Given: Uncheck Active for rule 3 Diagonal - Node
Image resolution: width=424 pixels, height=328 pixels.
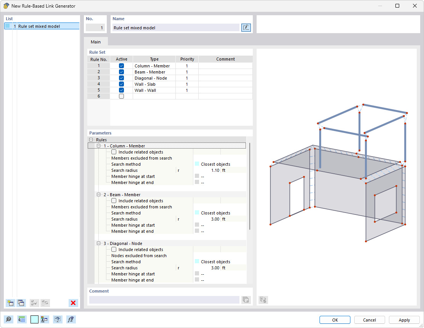Looking at the screenshot, I should (121, 78).
